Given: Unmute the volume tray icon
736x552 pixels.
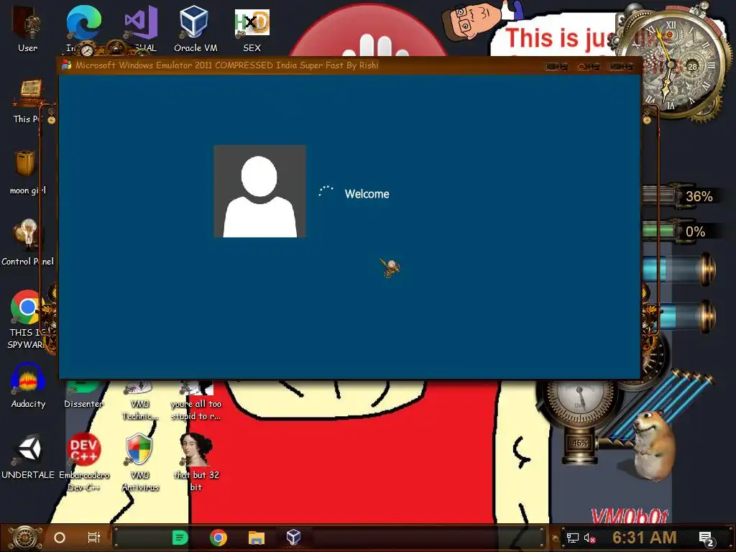Looking at the screenshot, I should tap(590, 538).
